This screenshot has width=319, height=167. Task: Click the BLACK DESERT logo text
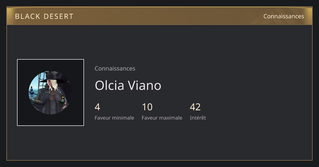point(44,16)
